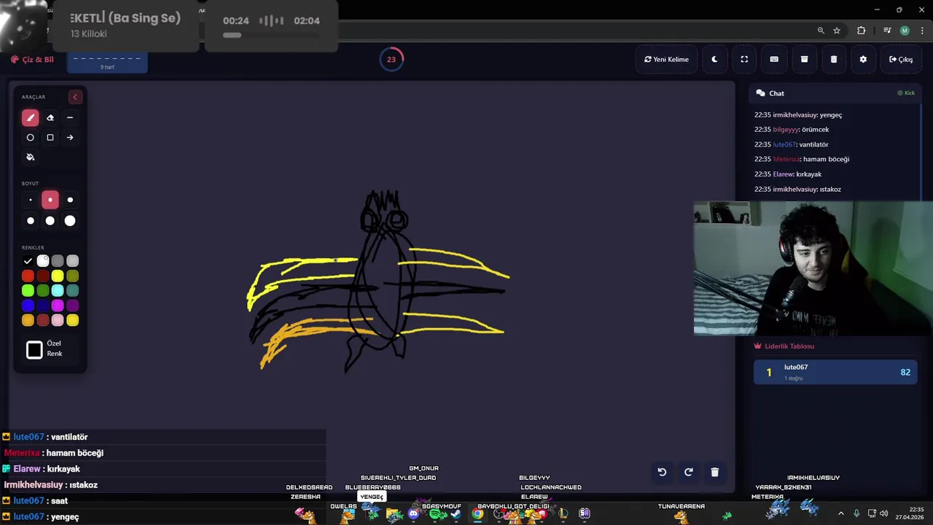This screenshot has height=525, width=933.
Task: Click the browser zoom magnifier icon
Action: click(x=821, y=31)
